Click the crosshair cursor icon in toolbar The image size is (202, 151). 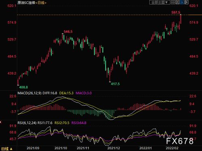coord(173,2)
